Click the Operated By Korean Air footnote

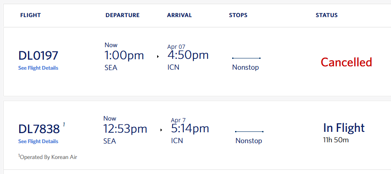tap(48, 157)
